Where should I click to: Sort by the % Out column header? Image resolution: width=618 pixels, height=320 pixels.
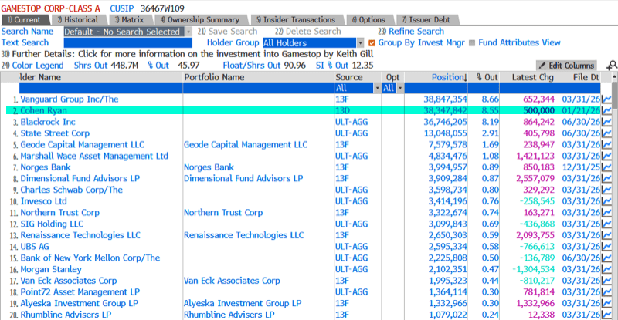click(x=487, y=77)
